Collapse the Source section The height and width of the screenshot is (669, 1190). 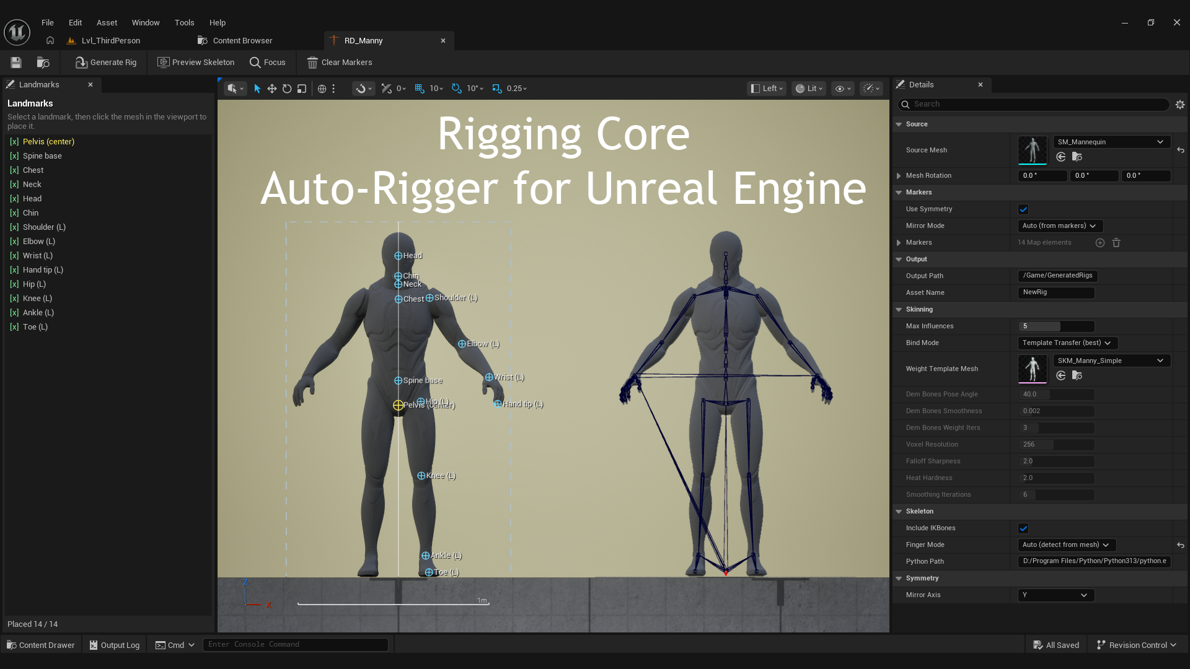pyautogui.click(x=899, y=125)
